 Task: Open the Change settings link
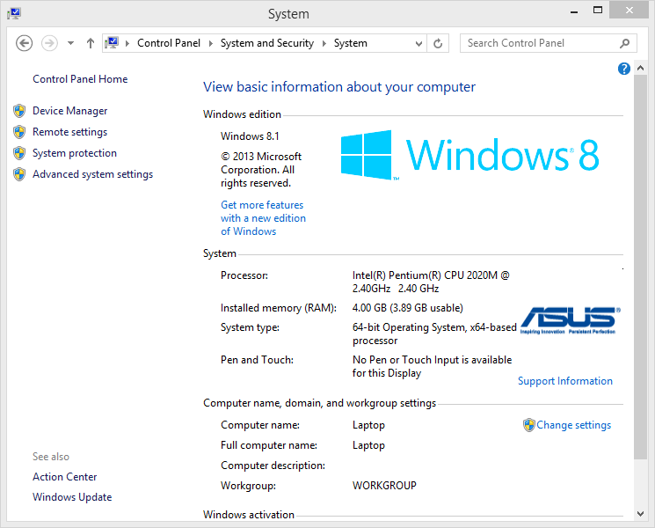coord(573,425)
